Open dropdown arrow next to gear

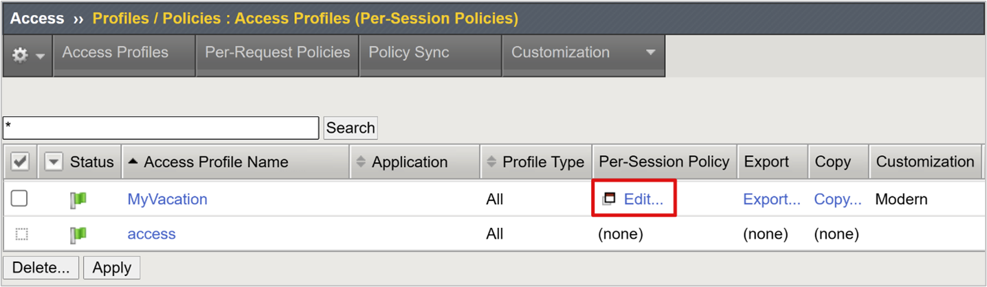click(x=41, y=56)
